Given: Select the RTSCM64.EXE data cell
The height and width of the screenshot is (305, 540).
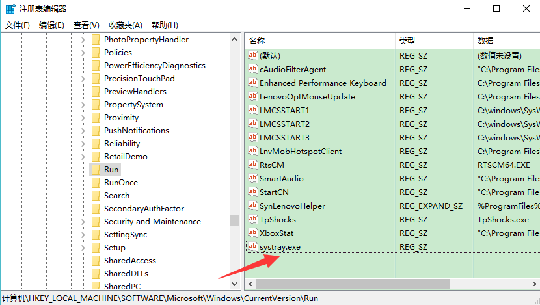Looking at the screenshot, I should click(x=504, y=165).
